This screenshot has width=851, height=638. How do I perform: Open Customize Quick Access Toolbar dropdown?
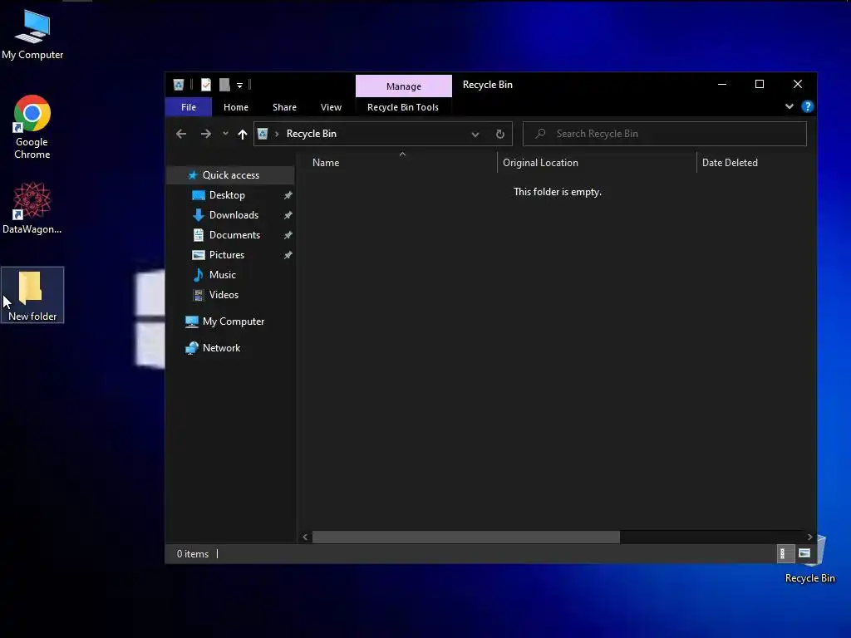point(240,86)
